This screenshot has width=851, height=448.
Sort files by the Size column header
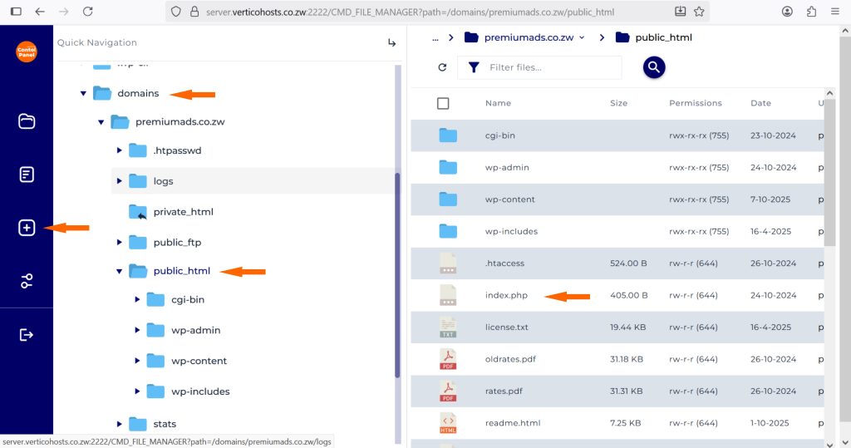tap(618, 103)
